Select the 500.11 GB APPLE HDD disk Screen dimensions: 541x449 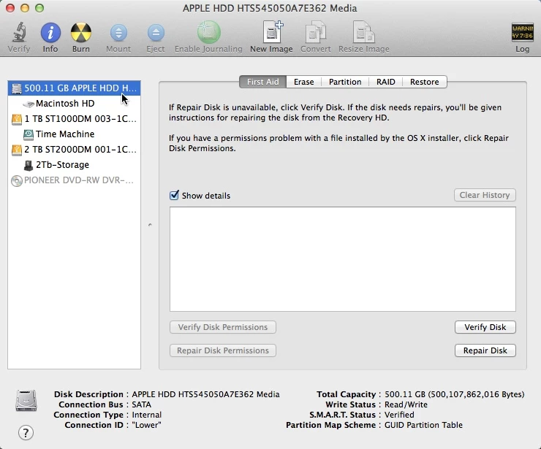(74, 88)
